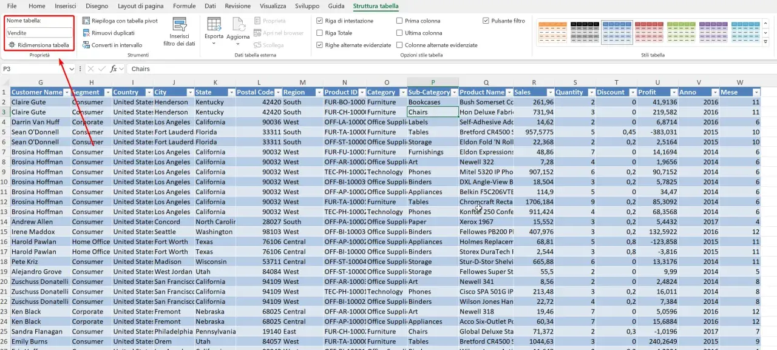Apply the orange table style swatch
Viewport: 777px width, 350px height.
pos(552,33)
